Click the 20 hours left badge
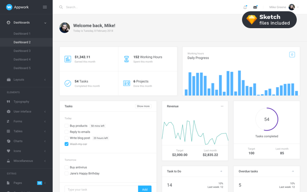Viewport: 307px width, 192px height. (x=101, y=138)
